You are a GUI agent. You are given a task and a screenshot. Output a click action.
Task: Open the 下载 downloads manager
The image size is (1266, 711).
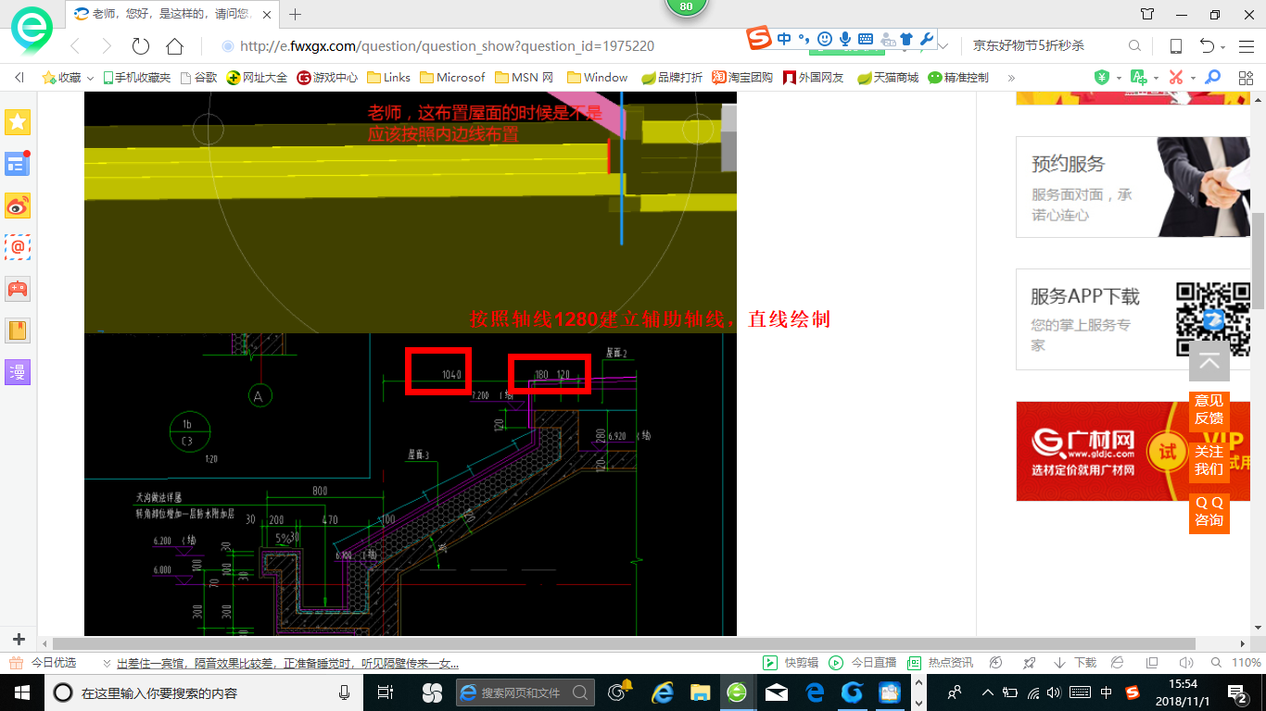pyautogui.click(x=1075, y=663)
